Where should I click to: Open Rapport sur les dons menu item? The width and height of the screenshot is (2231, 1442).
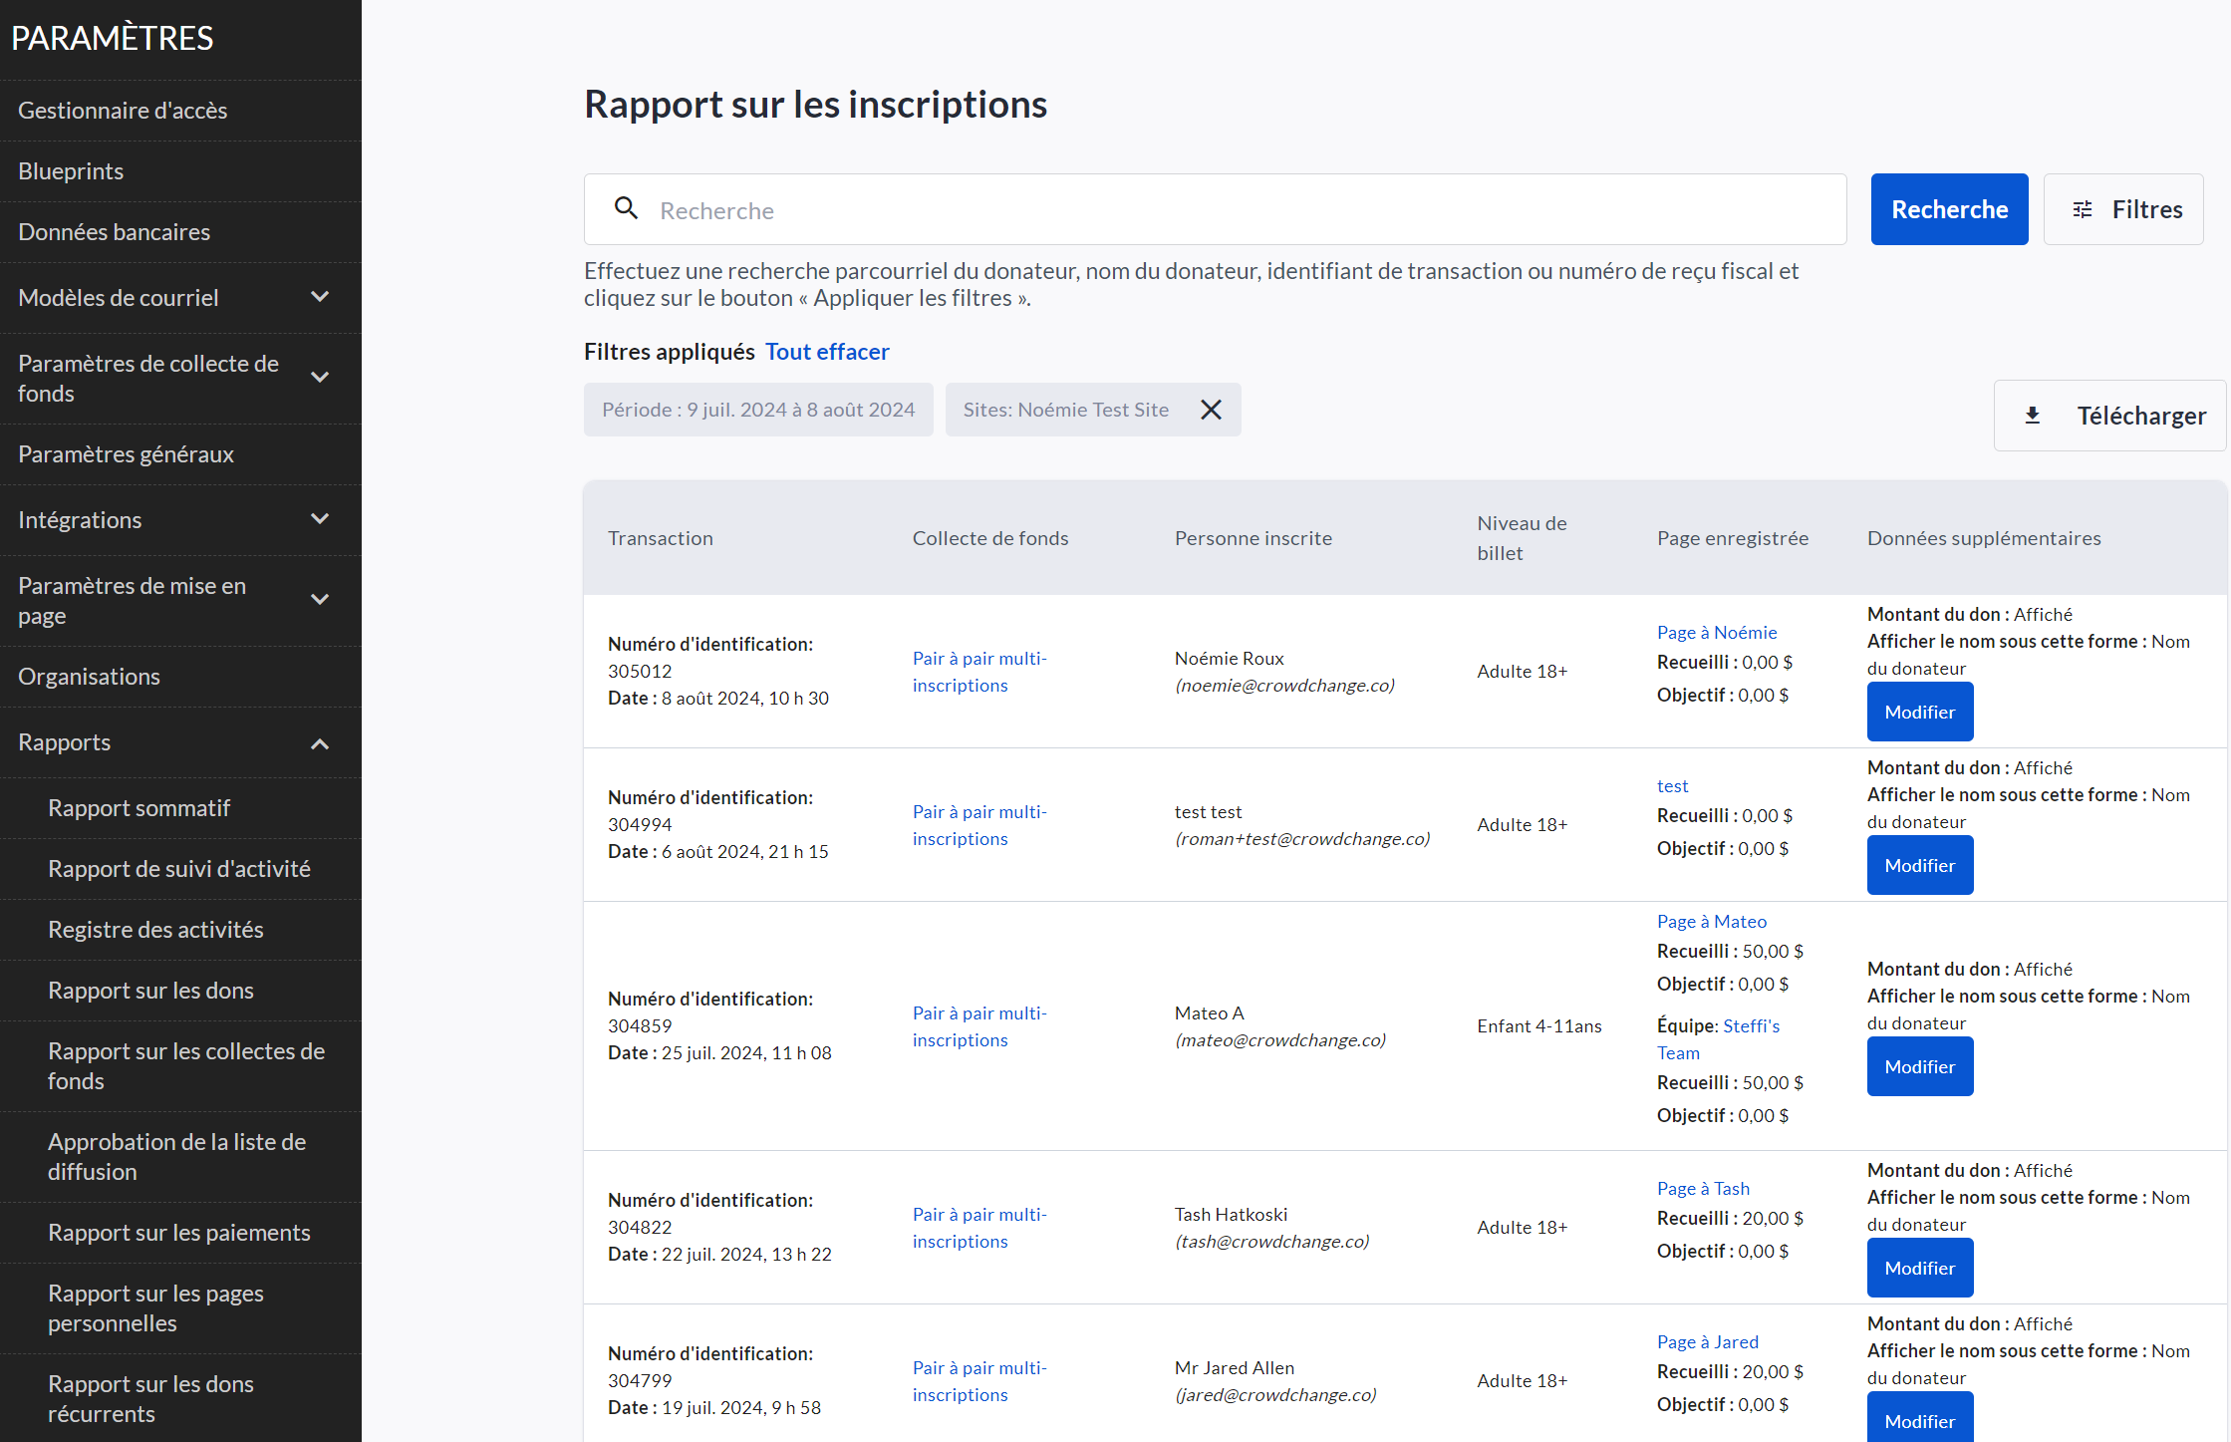click(150, 991)
